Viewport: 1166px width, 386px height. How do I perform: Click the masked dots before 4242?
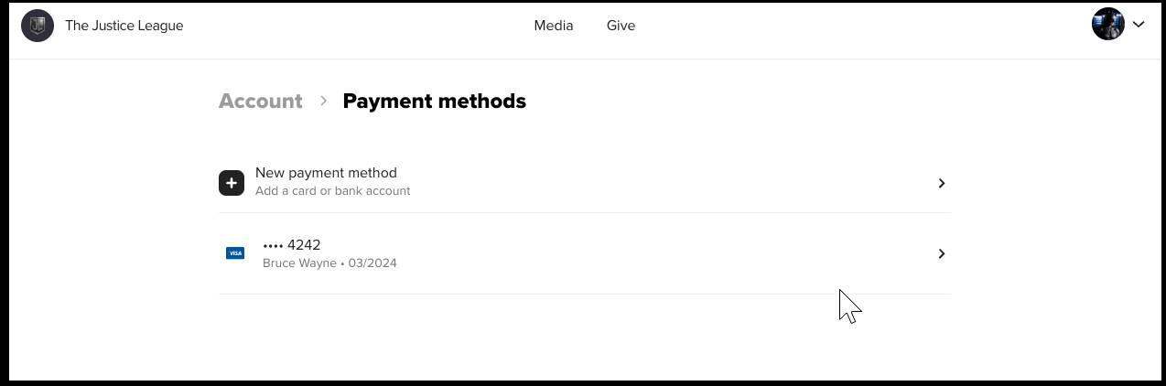(x=273, y=245)
